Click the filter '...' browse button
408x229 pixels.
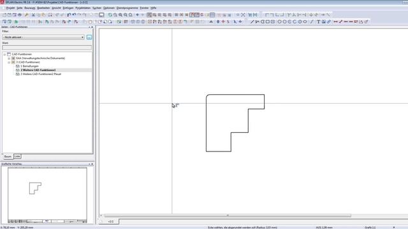[89, 38]
